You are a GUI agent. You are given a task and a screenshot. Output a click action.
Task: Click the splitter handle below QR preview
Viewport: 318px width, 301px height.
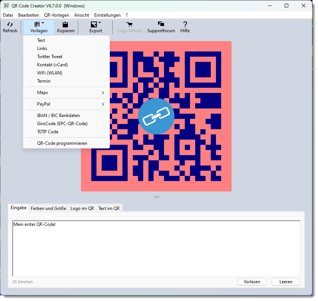click(157, 197)
